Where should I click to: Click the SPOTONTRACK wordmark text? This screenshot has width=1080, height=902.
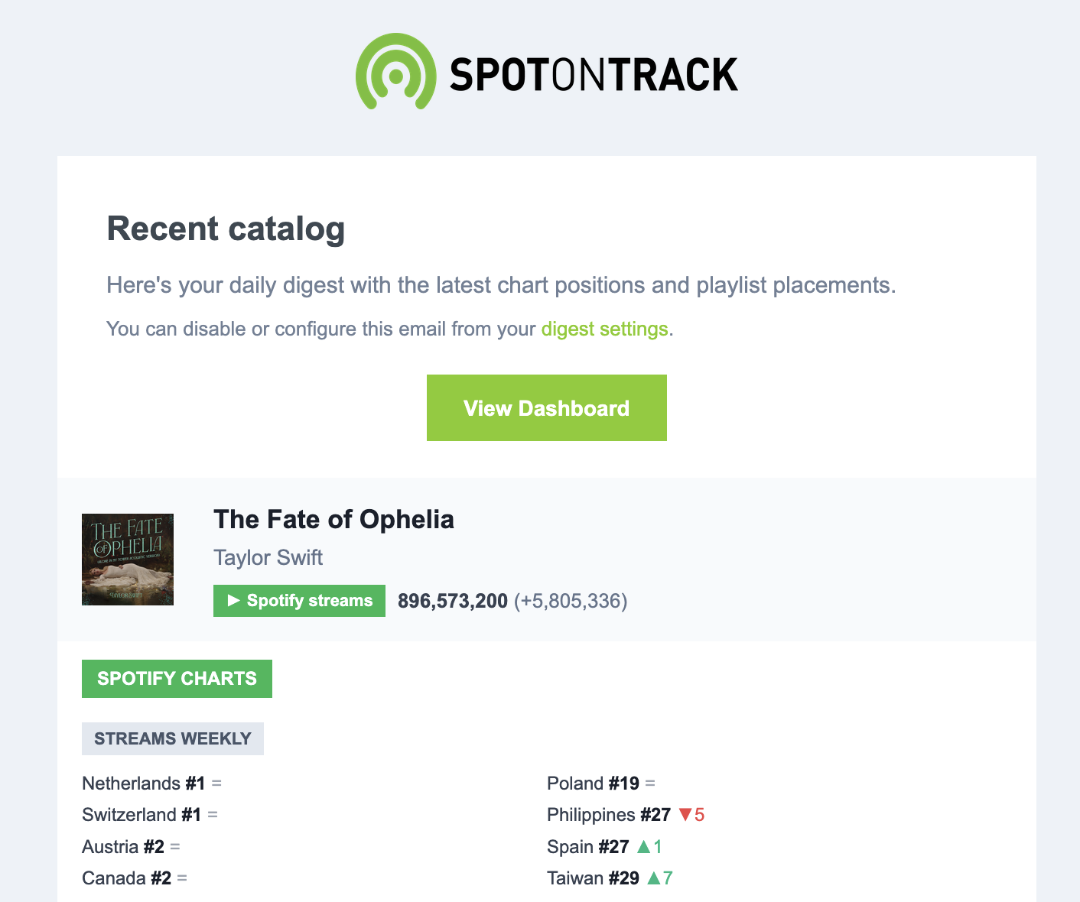point(594,75)
